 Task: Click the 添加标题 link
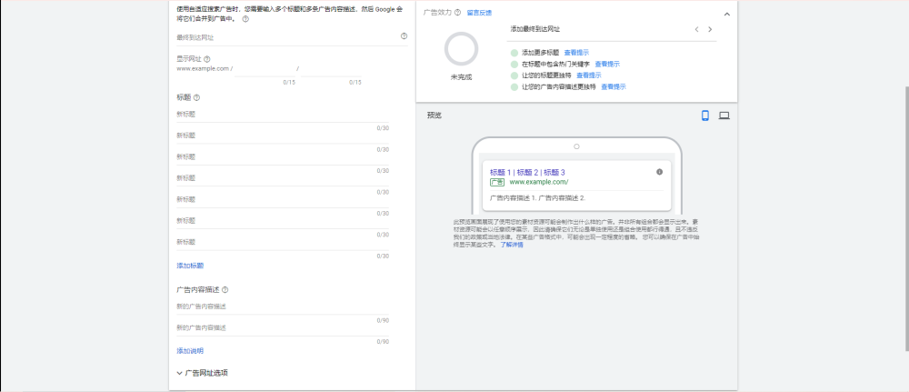pyautogui.click(x=190, y=266)
